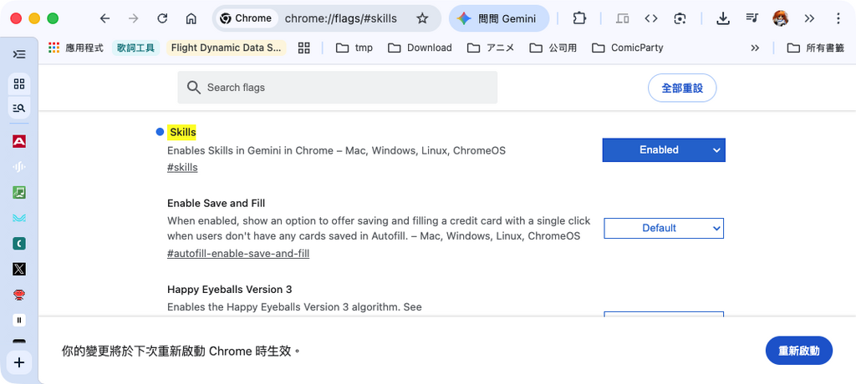
Task: Go to the home page icon
Action: coord(191,18)
